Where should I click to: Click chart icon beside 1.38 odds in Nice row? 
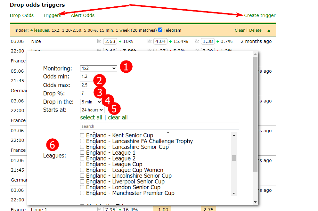(x=197, y=41)
